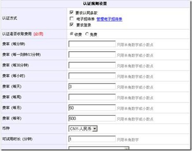Viewport: 192px width, 151px height.
Task: Click the 费率 (每月) field containing 50
Action: click(92, 108)
